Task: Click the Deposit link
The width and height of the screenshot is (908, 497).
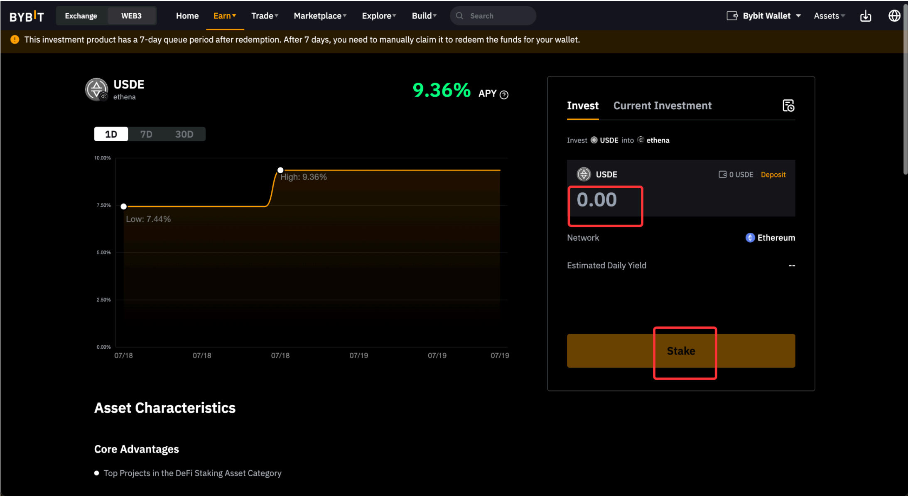Action: (x=773, y=175)
